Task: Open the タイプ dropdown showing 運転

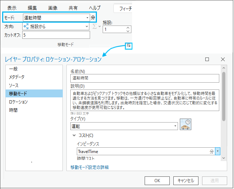Action: 175,126
